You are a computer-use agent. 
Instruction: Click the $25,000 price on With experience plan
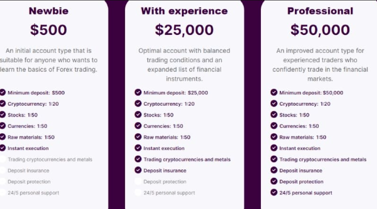click(184, 30)
